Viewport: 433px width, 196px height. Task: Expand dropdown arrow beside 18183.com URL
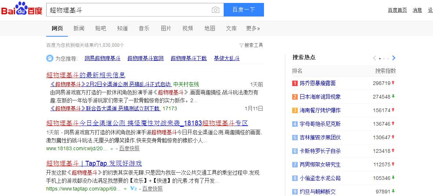111,149
